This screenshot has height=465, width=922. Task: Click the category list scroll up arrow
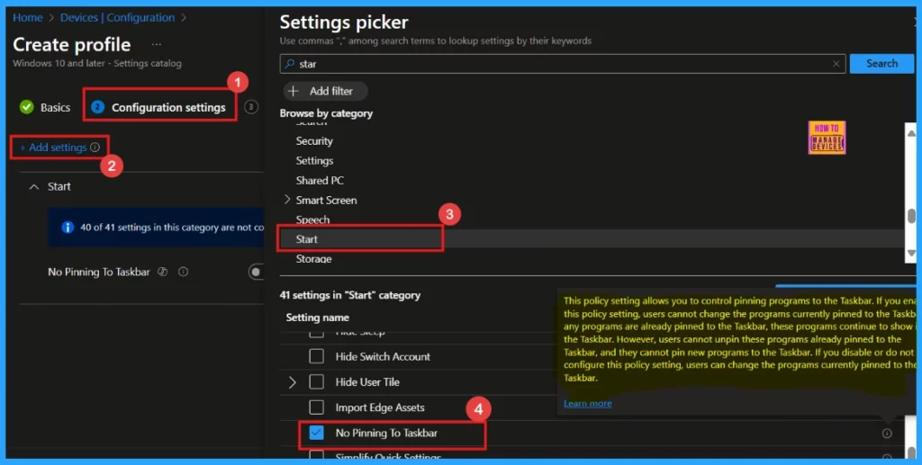pos(911,133)
